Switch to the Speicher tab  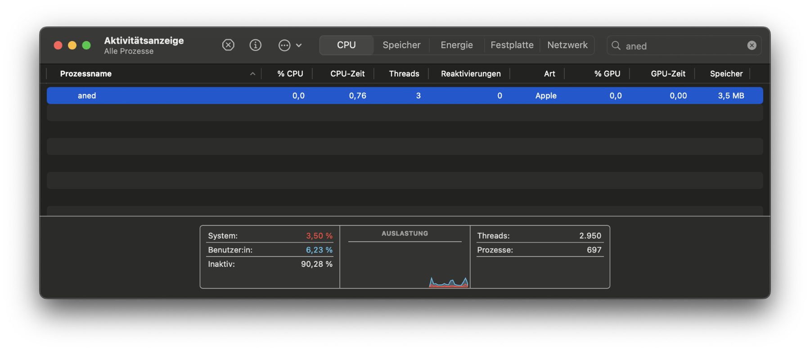click(x=401, y=45)
